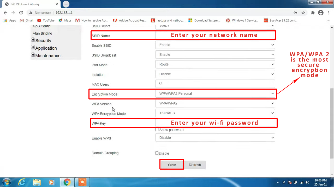Viewport: 334px width, 187px height.
Task: Open the Chrome profile avatar
Action: click(x=320, y=12)
